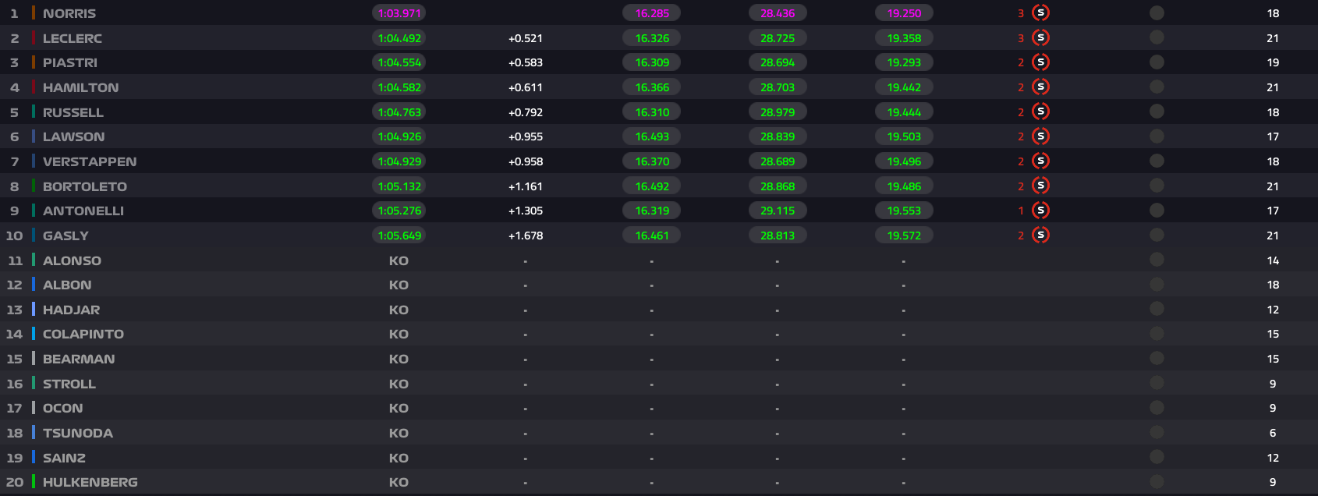Click Piastri's 16.309 sector one time
1318x496 pixels.
point(652,62)
